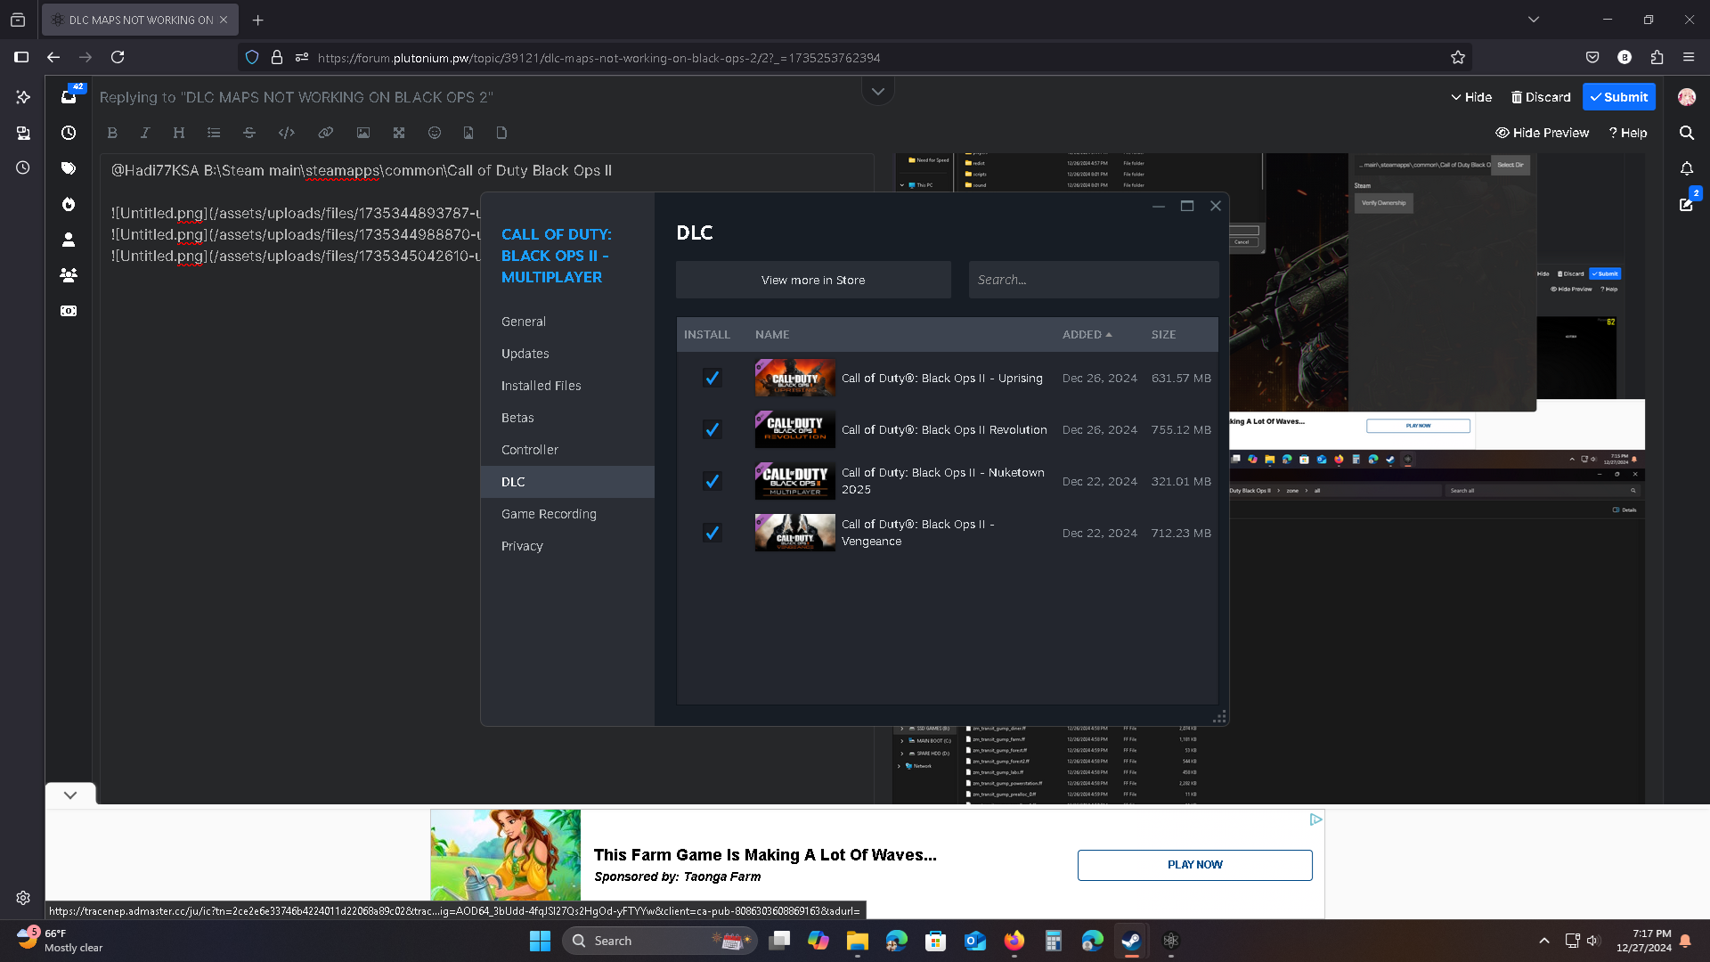1710x962 pixels.
Task: Open Tags icon in forum sidebar
Action: click(x=69, y=168)
